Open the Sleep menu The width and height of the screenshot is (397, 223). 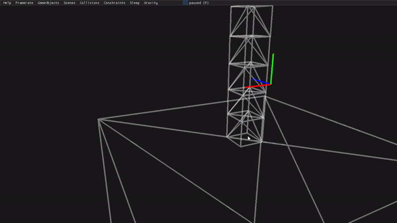[x=134, y=3]
